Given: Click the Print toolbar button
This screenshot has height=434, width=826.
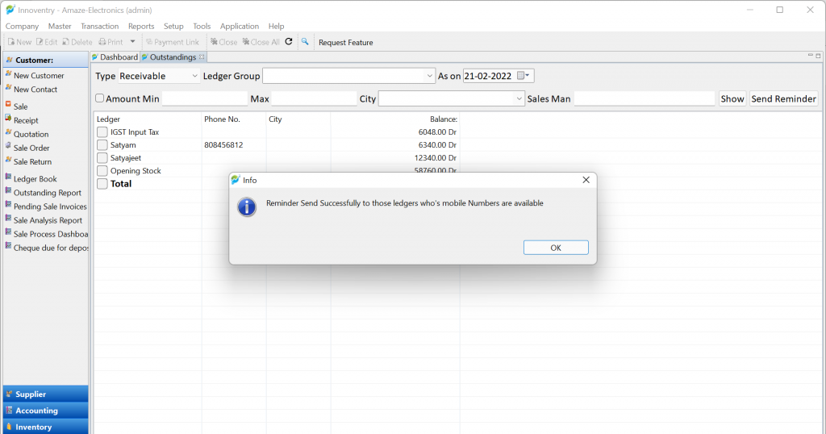Looking at the screenshot, I should (111, 42).
